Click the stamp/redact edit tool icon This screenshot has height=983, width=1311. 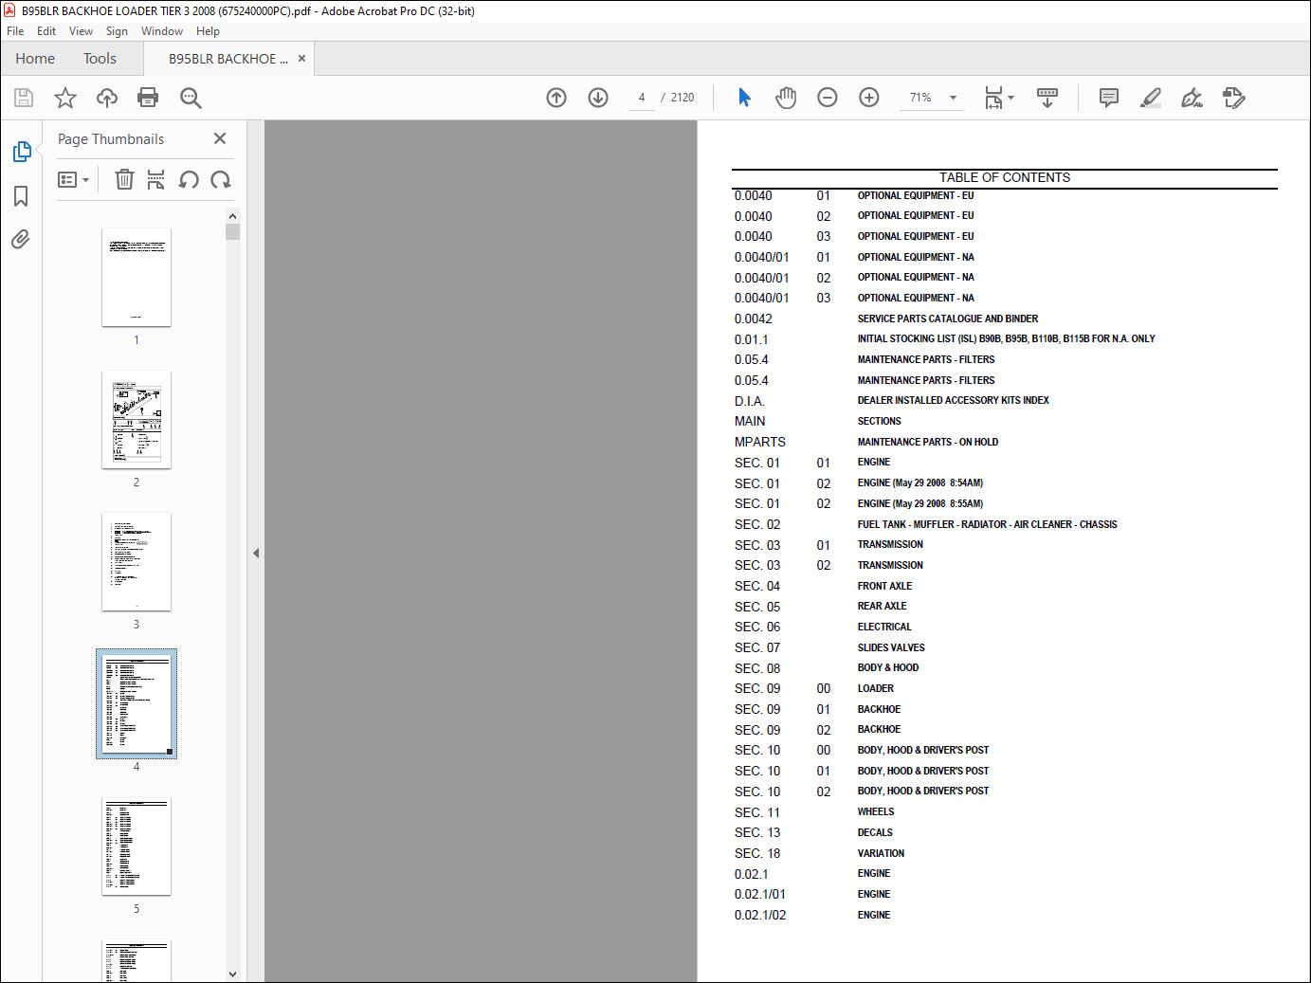click(1233, 98)
